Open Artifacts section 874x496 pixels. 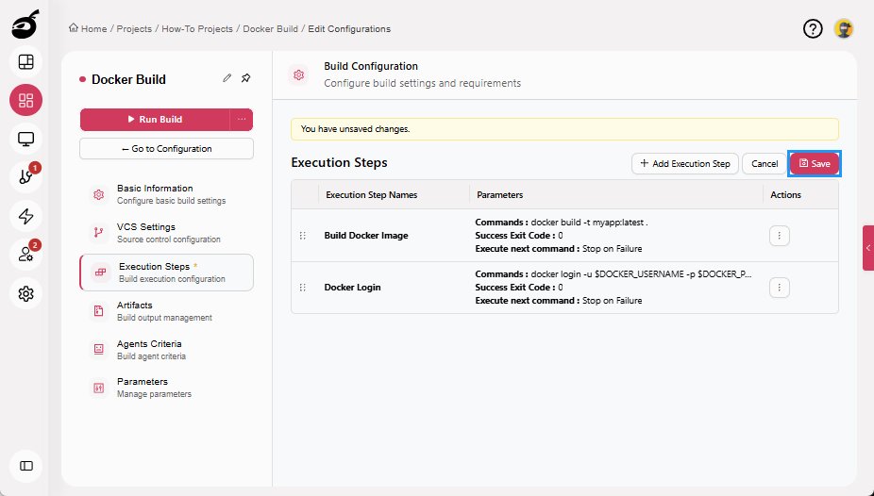coord(167,311)
